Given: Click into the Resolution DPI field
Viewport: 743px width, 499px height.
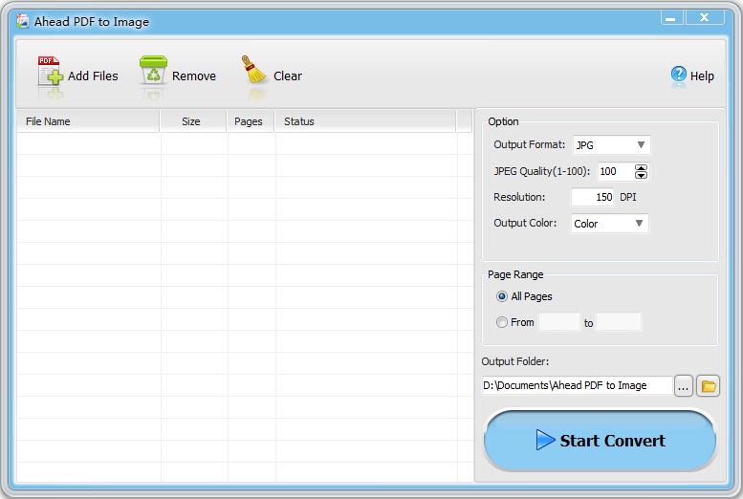Looking at the screenshot, I should pyautogui.click(x=592, y=197).
